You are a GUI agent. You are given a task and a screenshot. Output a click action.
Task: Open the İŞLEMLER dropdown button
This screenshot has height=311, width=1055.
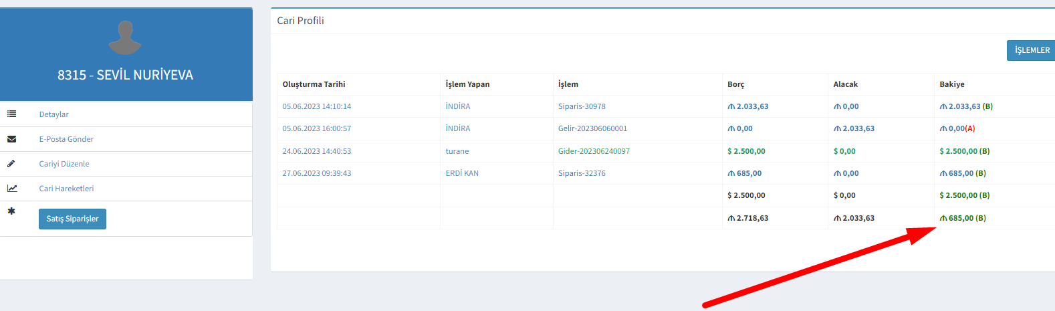(x=1031, y=50)
